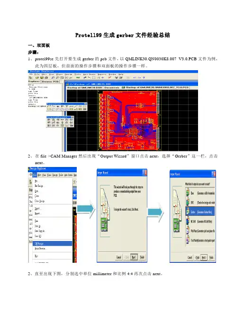Viewport: 235px width, 333px height.
Task: Choose New in the File menu
Action: click(x=36, y=181)
